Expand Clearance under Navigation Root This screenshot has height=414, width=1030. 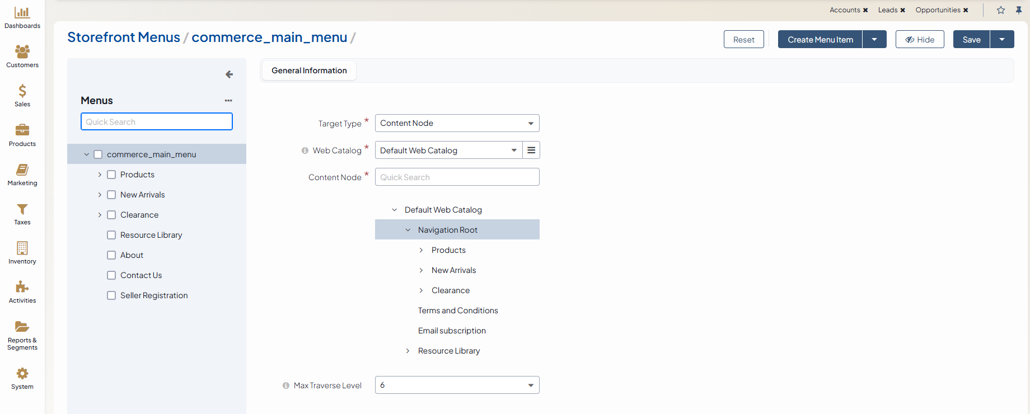point(421,290)
